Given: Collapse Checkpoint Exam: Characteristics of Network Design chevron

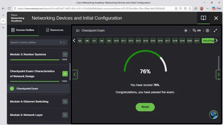Looking at the screenshot, I should [x=65, y=74].
